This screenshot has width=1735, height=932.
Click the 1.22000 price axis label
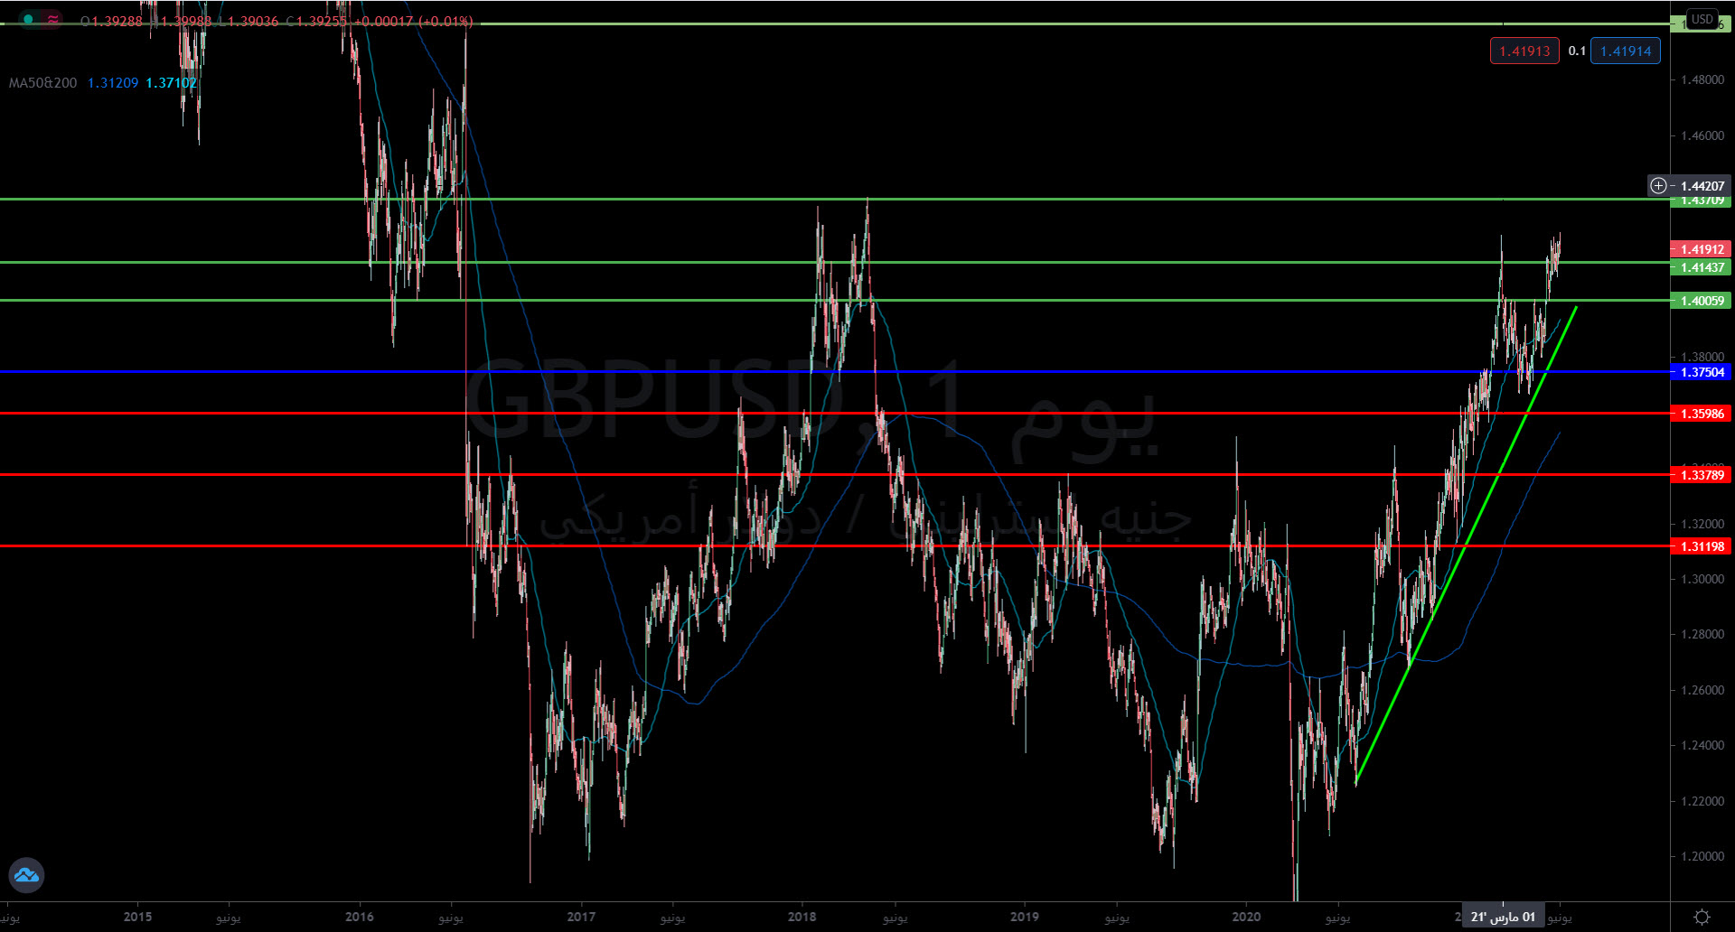point(1702,801)
